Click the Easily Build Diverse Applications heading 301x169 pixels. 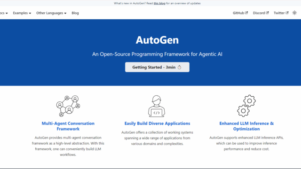(x=157, y=123)
